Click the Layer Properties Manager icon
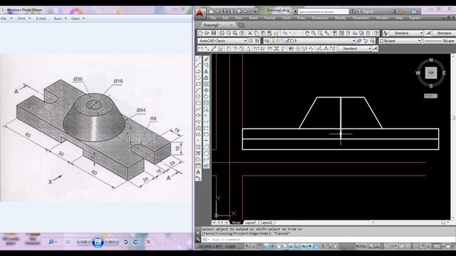 (267, 41)
